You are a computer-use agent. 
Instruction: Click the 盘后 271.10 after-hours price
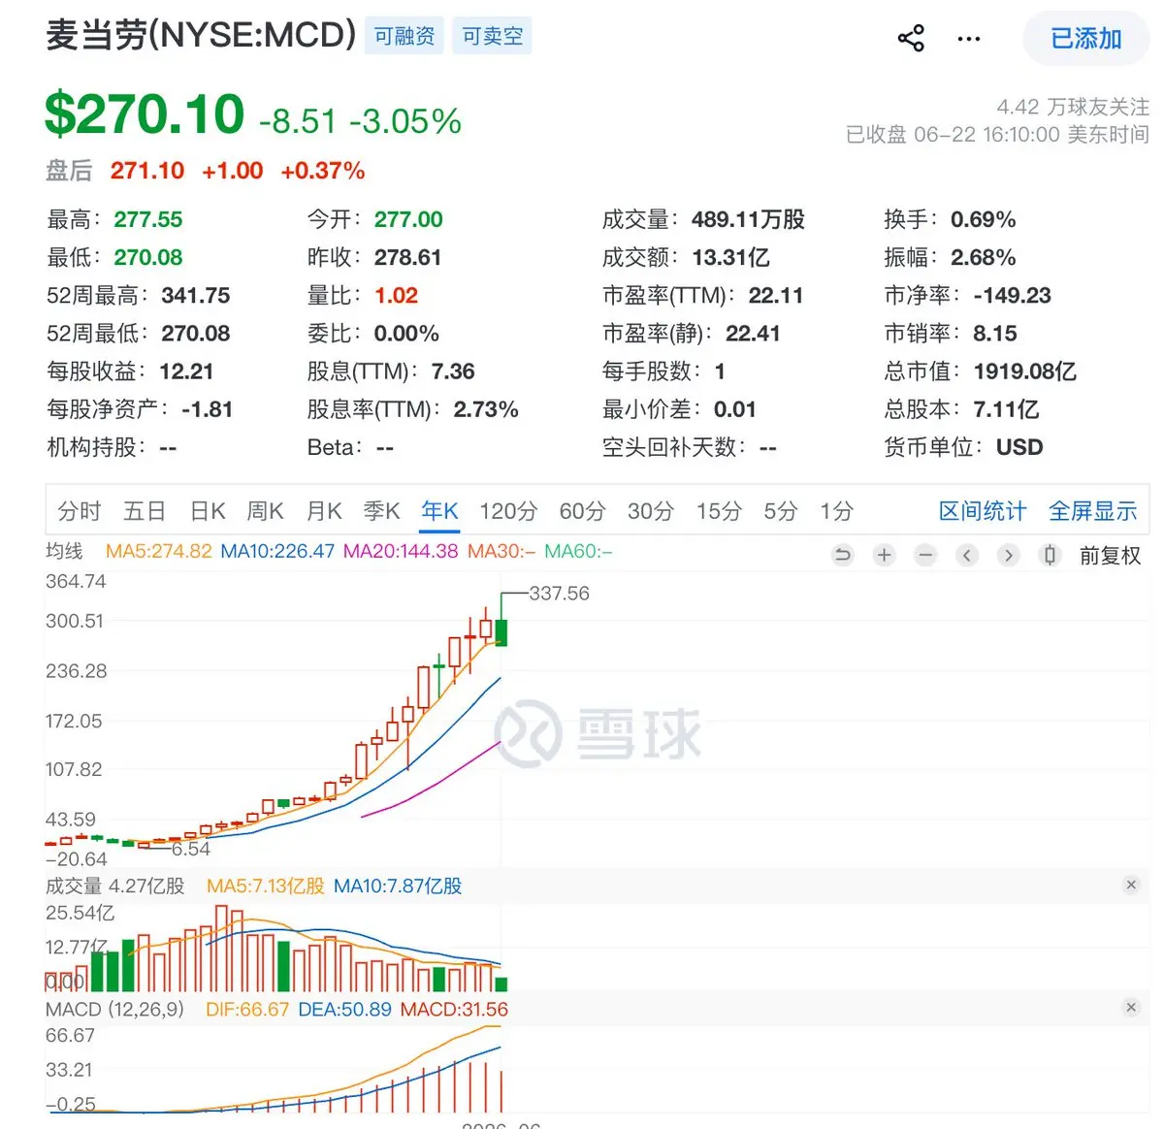point(147,171)
